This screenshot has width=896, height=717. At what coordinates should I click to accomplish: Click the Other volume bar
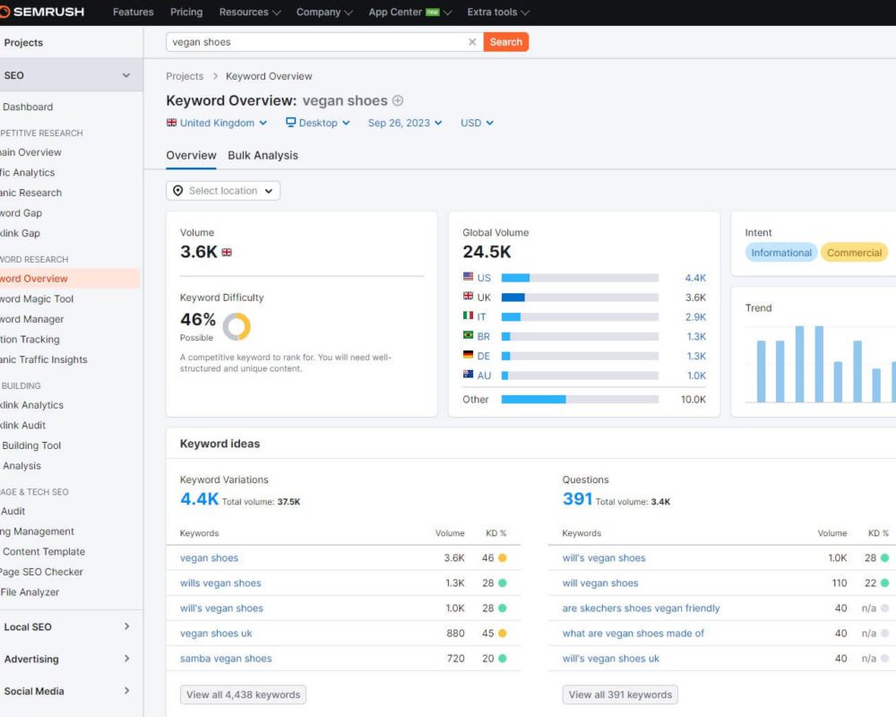(x=580, y=399)
